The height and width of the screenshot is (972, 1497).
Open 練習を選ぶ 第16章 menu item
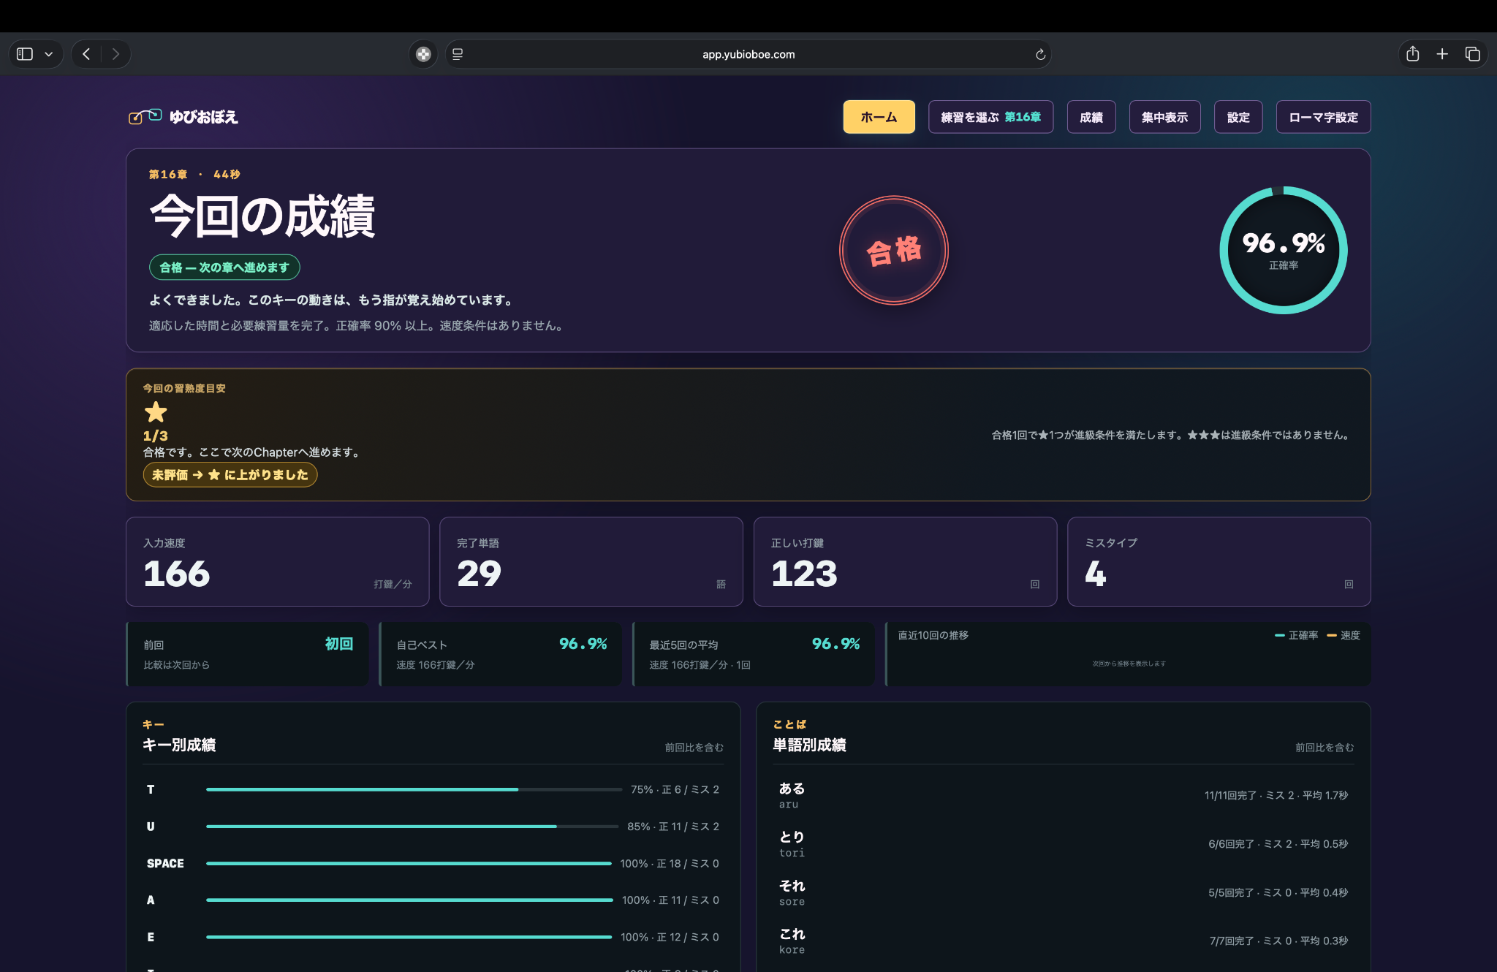990,117
